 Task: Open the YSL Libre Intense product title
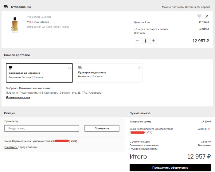point(38,22)
